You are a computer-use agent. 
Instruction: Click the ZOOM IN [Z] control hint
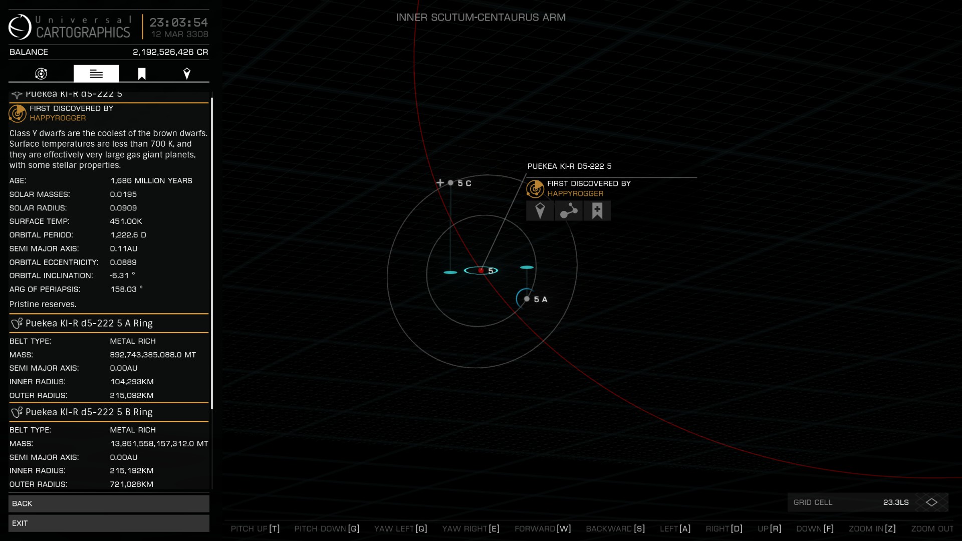872,528
